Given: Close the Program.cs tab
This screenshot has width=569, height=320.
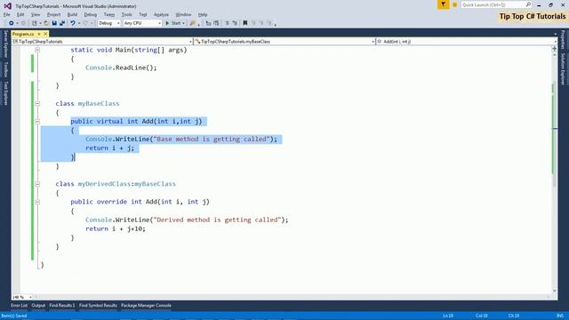Looking at the screenshot, I should 45,34.
